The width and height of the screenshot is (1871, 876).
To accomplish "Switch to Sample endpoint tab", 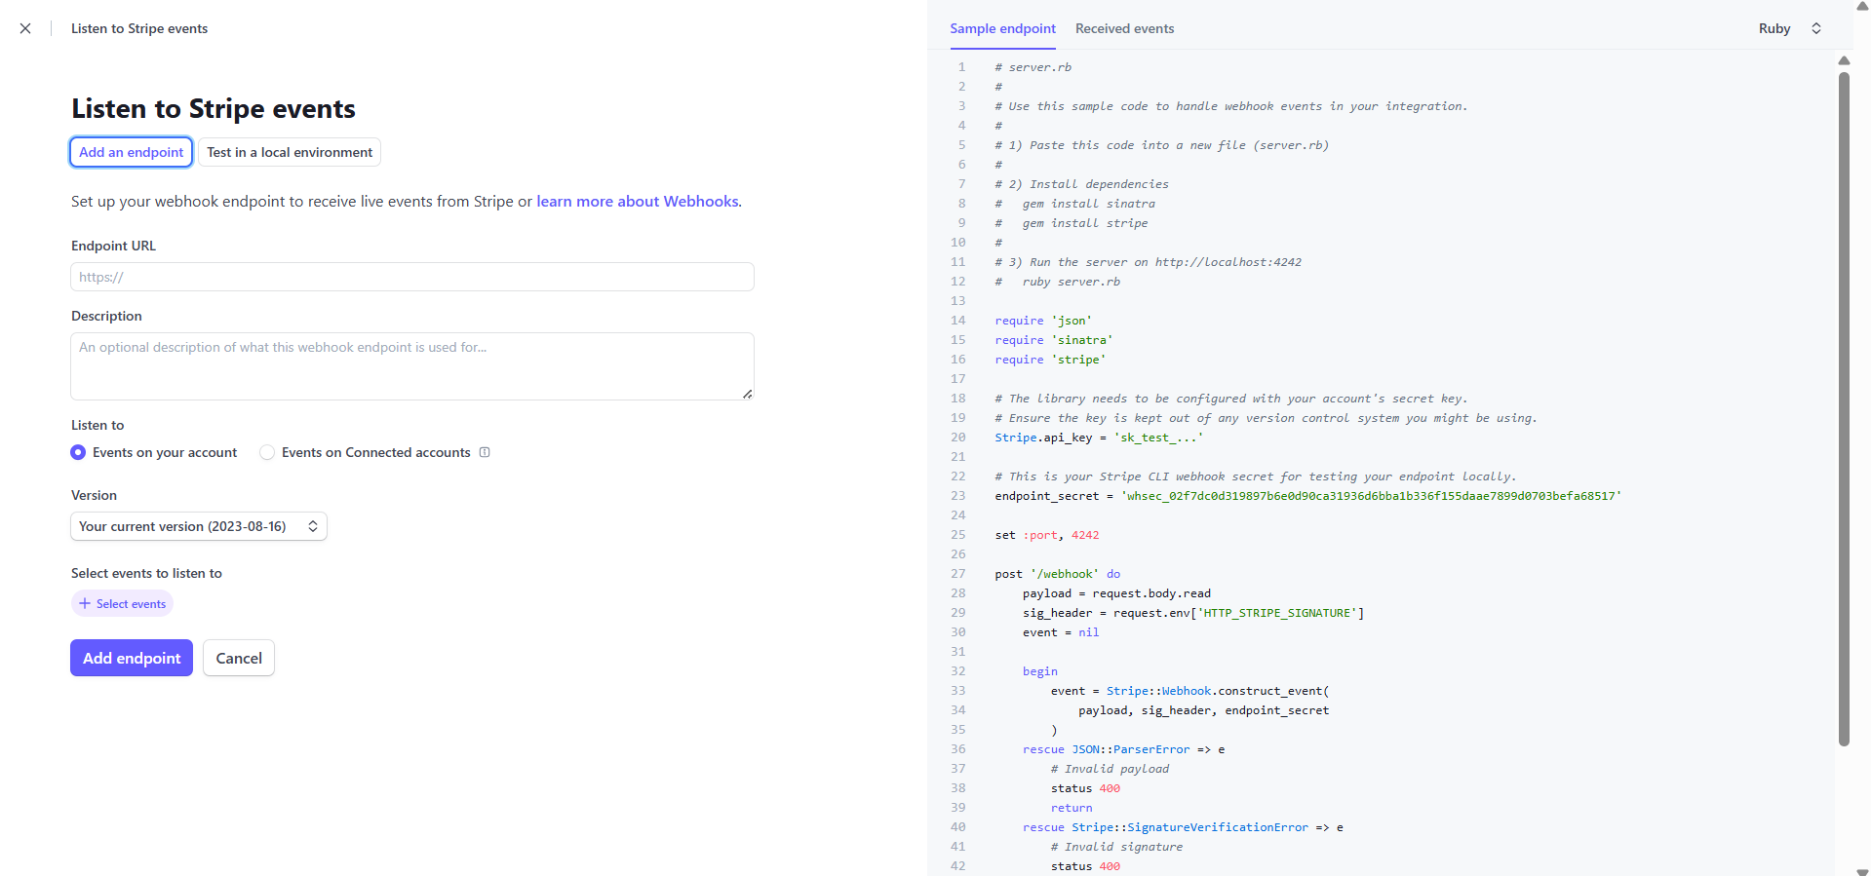I will point(1002,28).
